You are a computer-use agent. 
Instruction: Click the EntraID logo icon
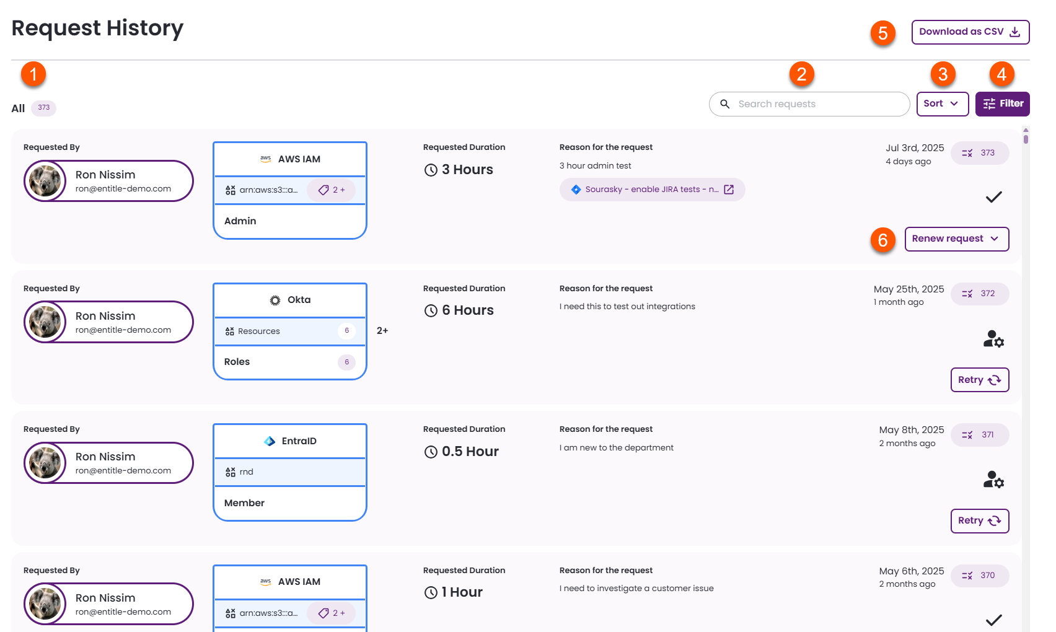click(270, 441)
